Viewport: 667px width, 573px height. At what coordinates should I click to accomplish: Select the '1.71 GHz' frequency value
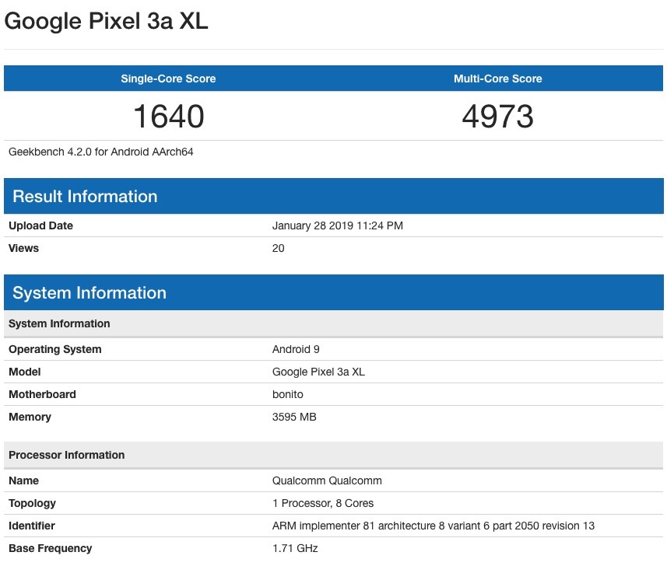point(295,548)
